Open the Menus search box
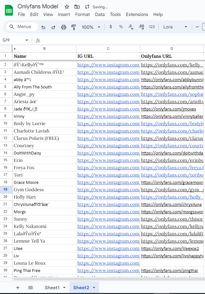This screenshot has height=294, width=205. (x=22, y=26)
